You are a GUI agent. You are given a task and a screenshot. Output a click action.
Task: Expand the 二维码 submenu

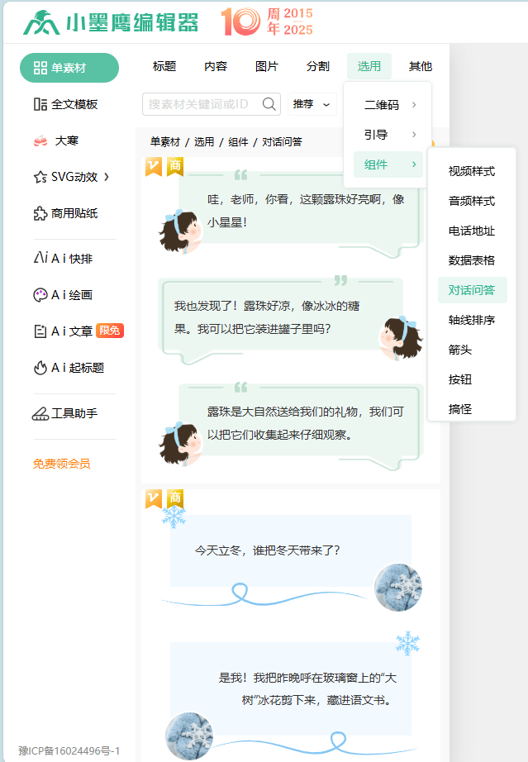[388, 105]
